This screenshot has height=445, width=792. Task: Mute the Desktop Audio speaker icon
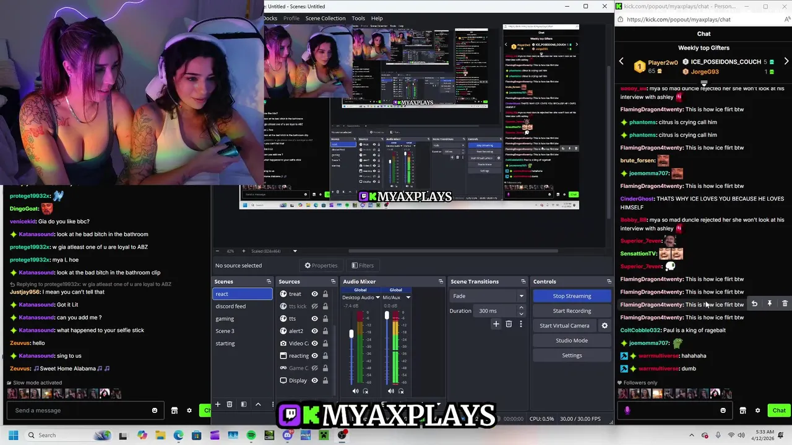pos(355,391)
